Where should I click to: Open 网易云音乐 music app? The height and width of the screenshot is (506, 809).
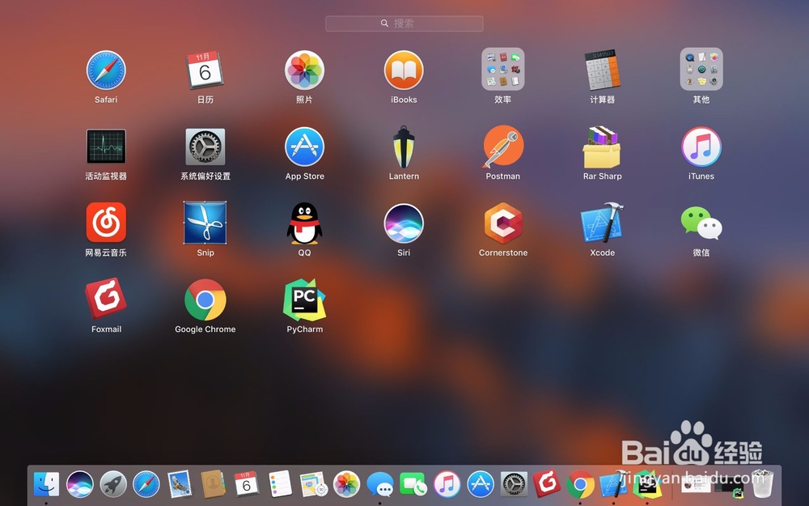106,223
